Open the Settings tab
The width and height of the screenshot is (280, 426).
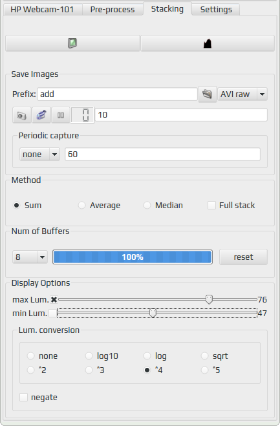pyautogui.click(x=216, y=10)
